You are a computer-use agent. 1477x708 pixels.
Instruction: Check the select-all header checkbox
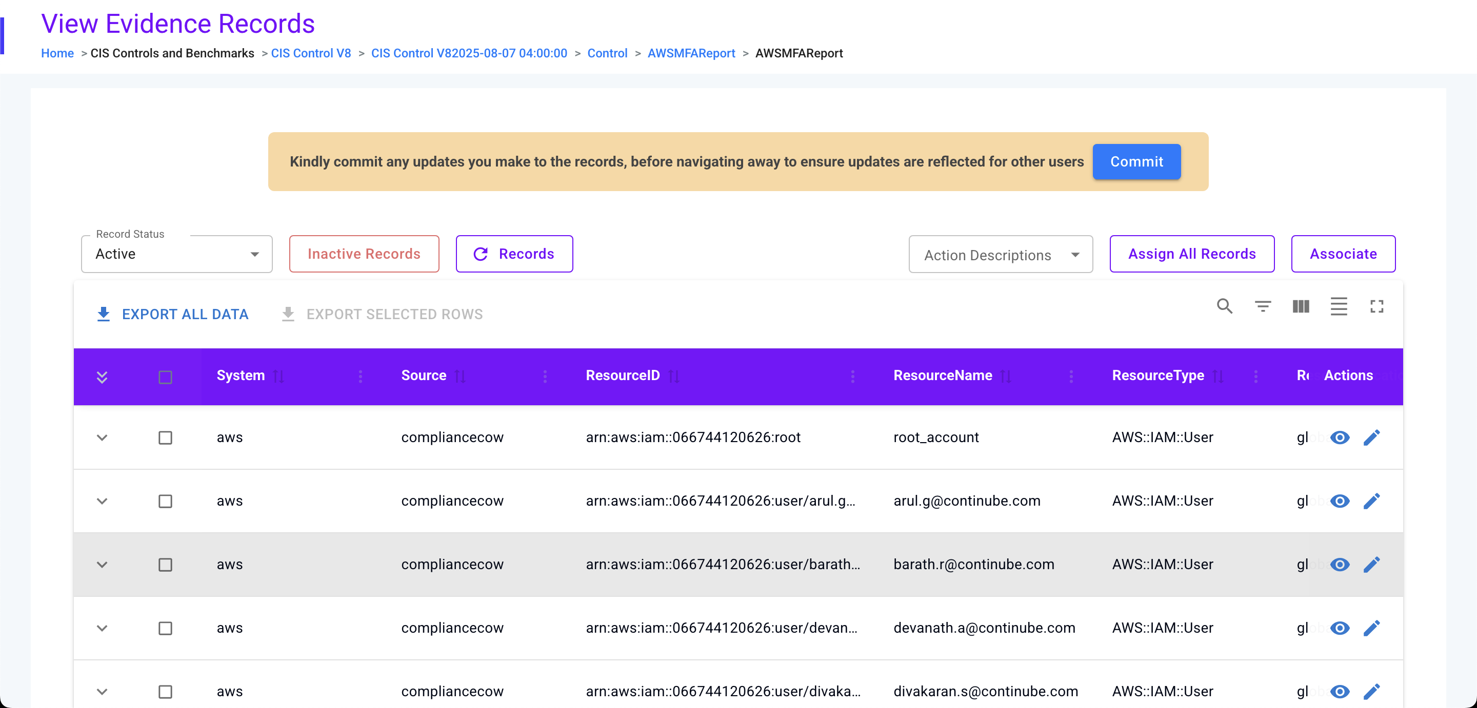165,377
